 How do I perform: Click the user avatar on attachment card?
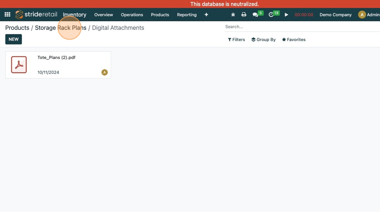(104, 72)
